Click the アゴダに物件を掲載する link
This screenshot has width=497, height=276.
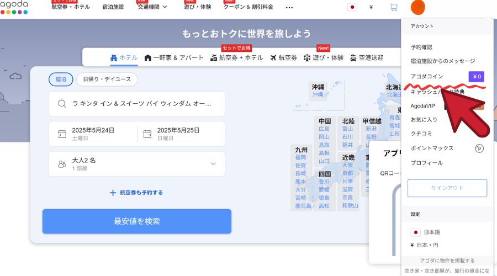pyautogui.click(x=447, y=261)
